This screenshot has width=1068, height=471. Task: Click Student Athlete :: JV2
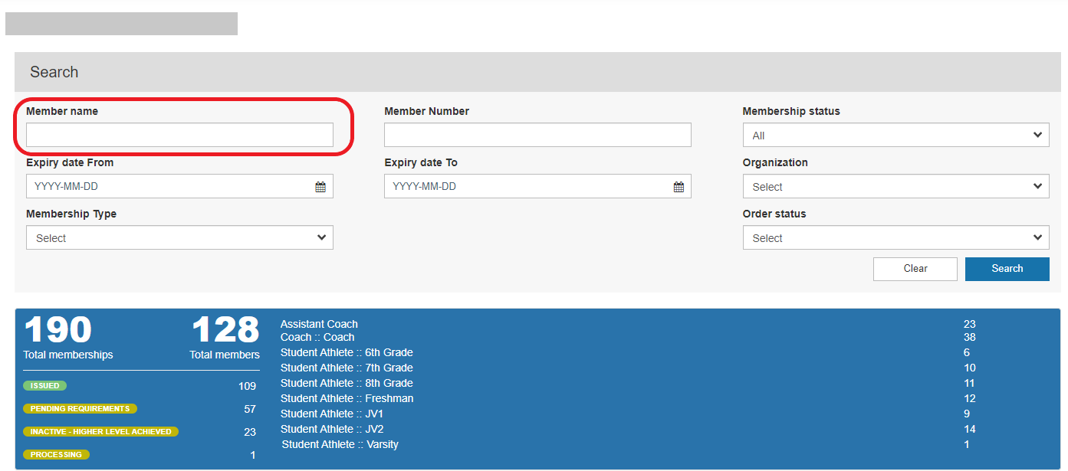click(332, 429)
